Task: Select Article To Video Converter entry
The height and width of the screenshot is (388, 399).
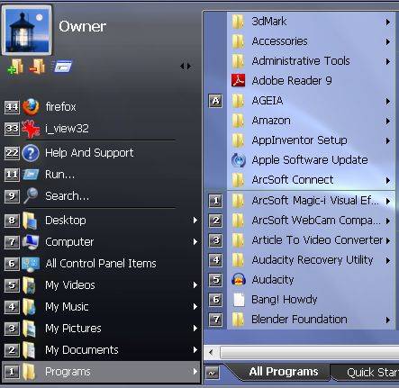Action: [x=311, y=240]
